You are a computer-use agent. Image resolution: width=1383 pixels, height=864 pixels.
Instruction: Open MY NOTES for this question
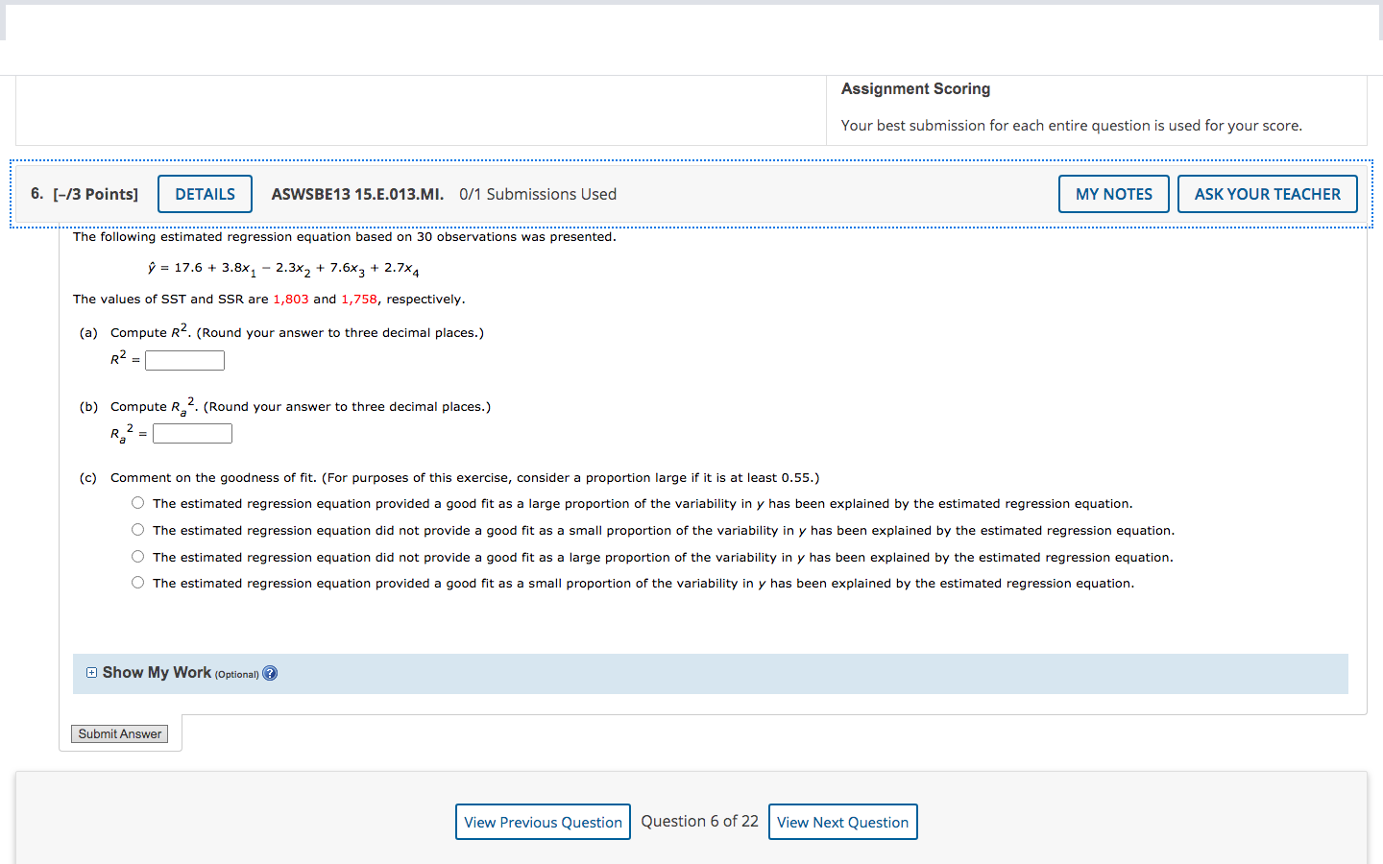(1113, 193)
